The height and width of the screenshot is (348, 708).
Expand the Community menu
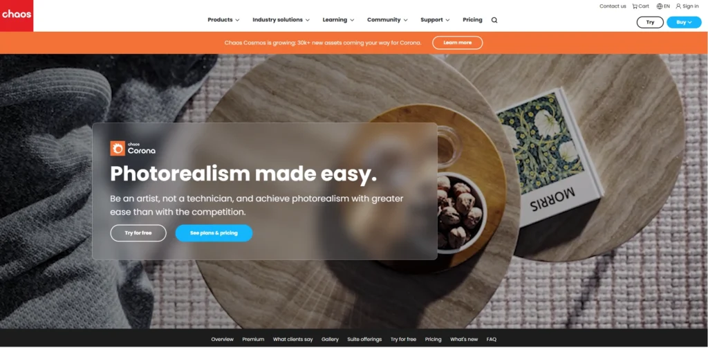click(x=387, y=20)
